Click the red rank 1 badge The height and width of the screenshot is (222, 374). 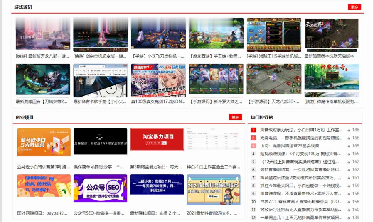click(253, 130)
